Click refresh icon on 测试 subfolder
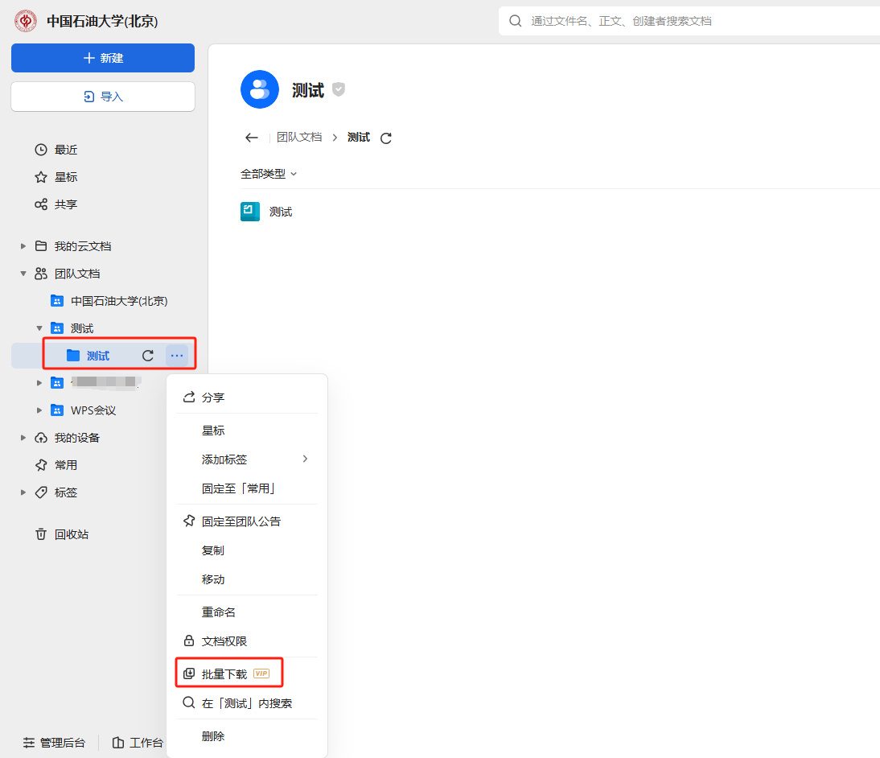Viewport: 880px width, 758px height. 147,356
